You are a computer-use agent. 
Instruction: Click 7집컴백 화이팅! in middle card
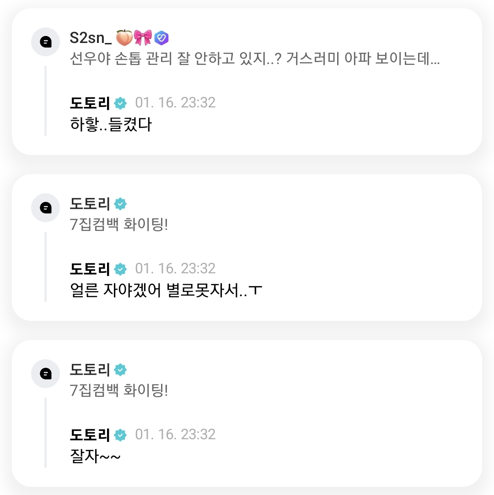119,225
